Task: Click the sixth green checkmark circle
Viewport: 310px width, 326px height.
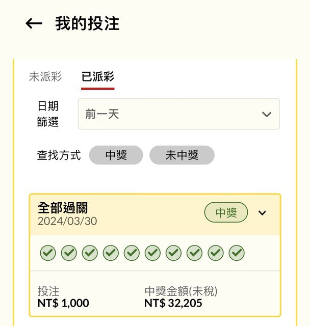Action: tap(152, 253)
